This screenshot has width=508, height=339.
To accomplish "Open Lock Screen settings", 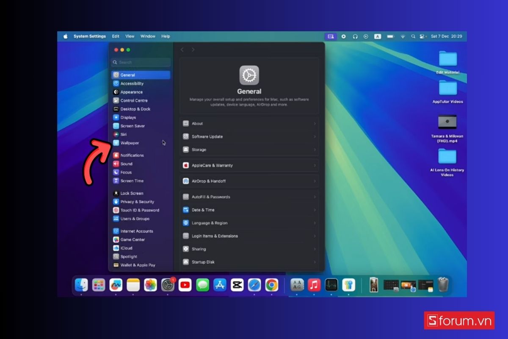I will (x=141, y=193).
